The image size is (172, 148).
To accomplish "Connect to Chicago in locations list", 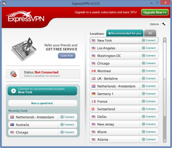I will (149, 63).
